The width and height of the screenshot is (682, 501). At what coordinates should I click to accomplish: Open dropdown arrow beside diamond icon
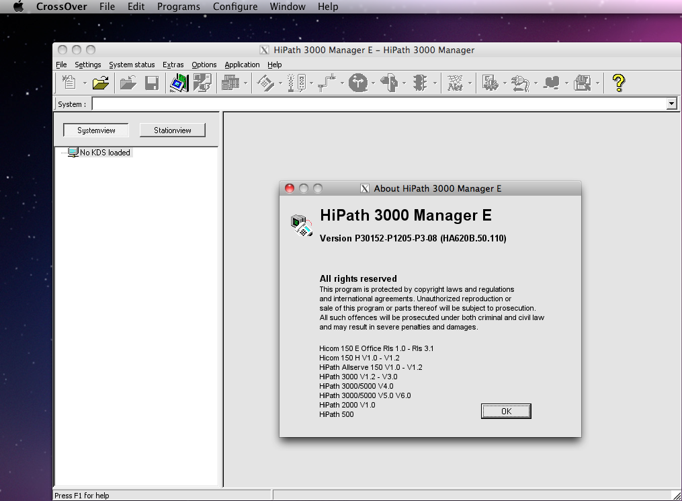pyautogui.click(x=280, y=83)
